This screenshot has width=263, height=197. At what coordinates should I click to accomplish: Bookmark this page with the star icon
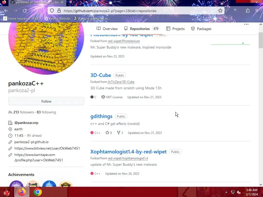(x=220, y=11)
